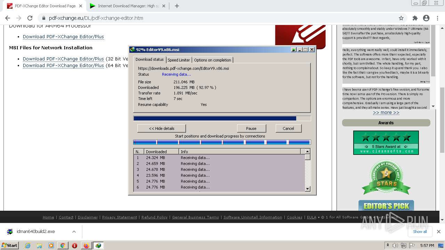Click the download URL text in dialog
Viewport: 445px width, 250px height.
click(x=184, y=68)
